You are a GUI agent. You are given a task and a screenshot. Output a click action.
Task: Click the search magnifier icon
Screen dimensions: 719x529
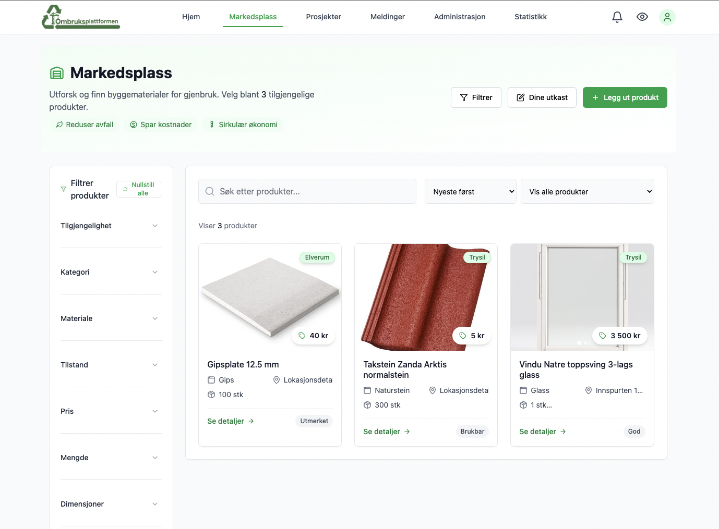210,191
